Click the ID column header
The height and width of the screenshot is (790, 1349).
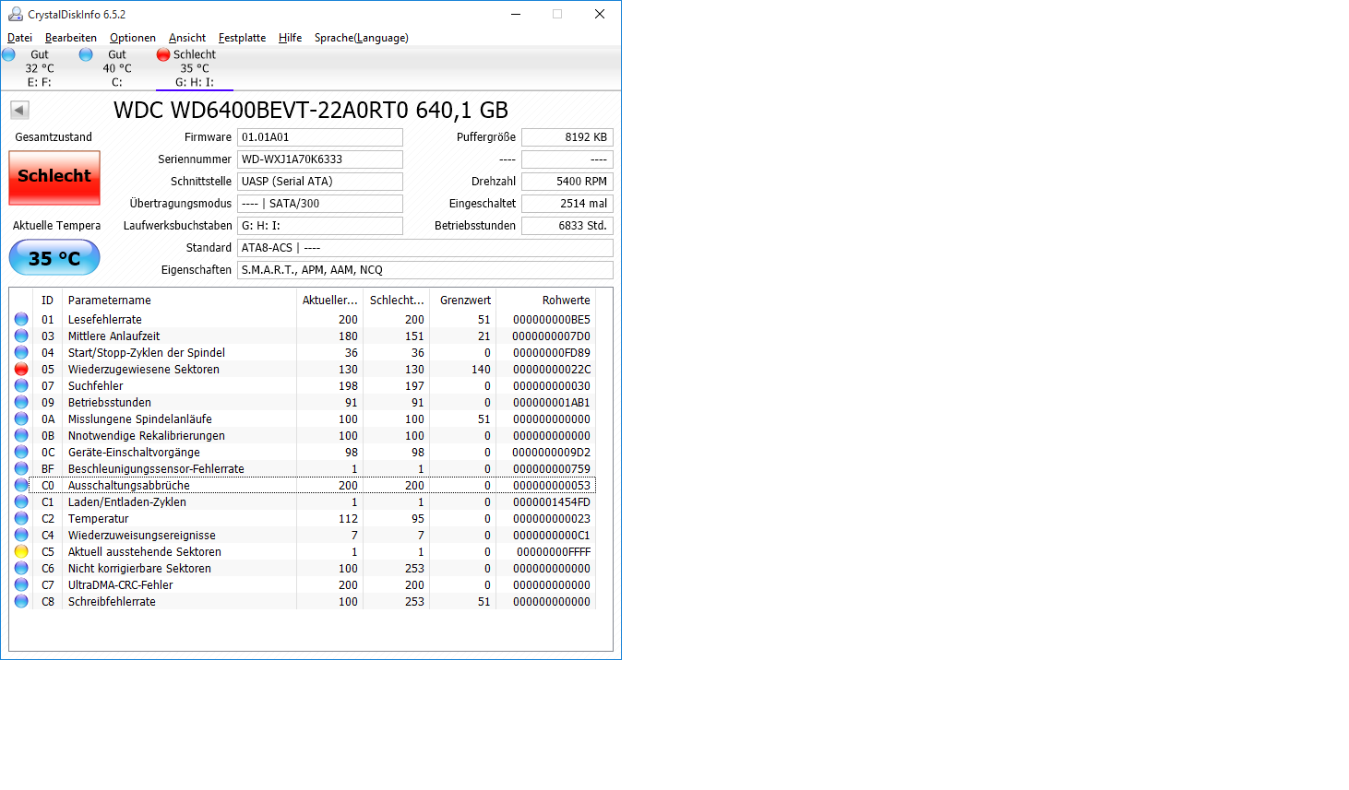click(47, 301)
